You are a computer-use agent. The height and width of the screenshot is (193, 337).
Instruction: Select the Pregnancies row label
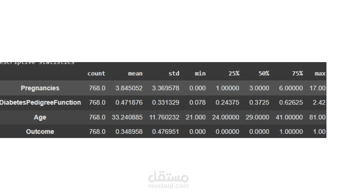[x=40, y=88]
